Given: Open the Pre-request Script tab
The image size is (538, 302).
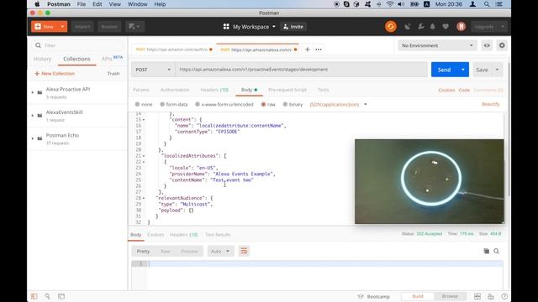Looking at the screenshot, I should (x=287, y=90).
